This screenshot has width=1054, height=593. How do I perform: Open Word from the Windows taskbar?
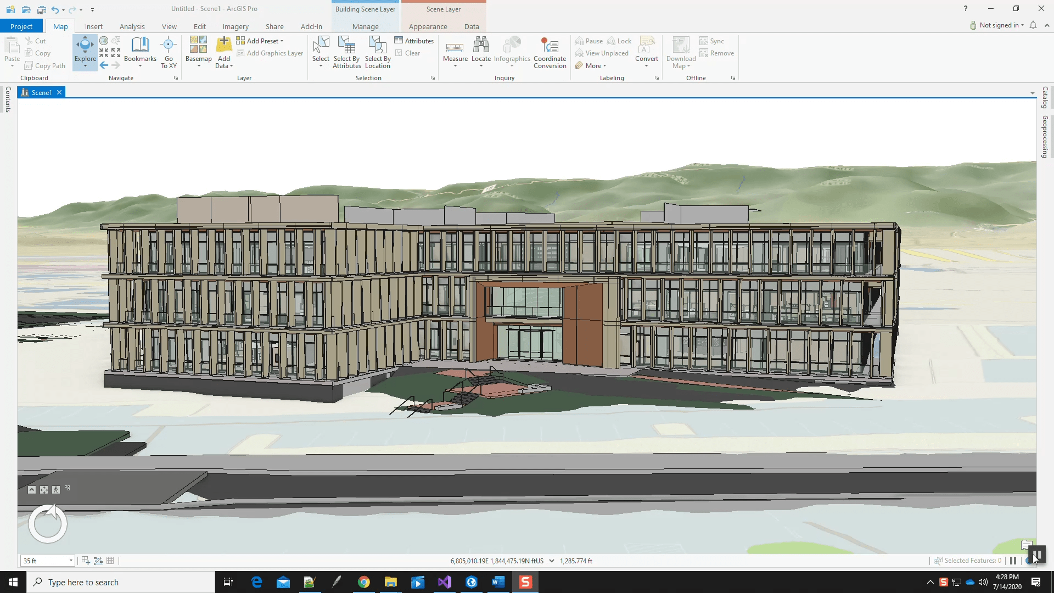click(498, 582)
